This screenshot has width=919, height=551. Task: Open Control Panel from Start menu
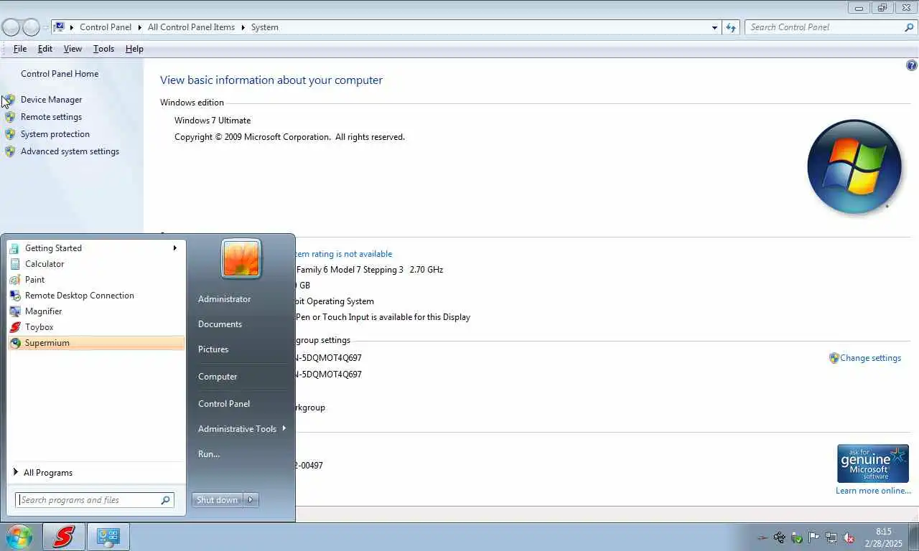coord(224,404)
